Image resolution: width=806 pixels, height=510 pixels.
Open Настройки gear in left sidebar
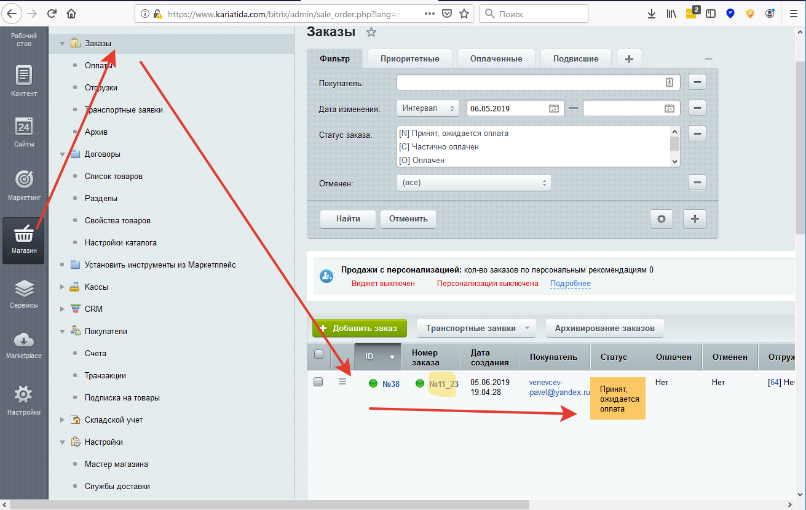23,399
